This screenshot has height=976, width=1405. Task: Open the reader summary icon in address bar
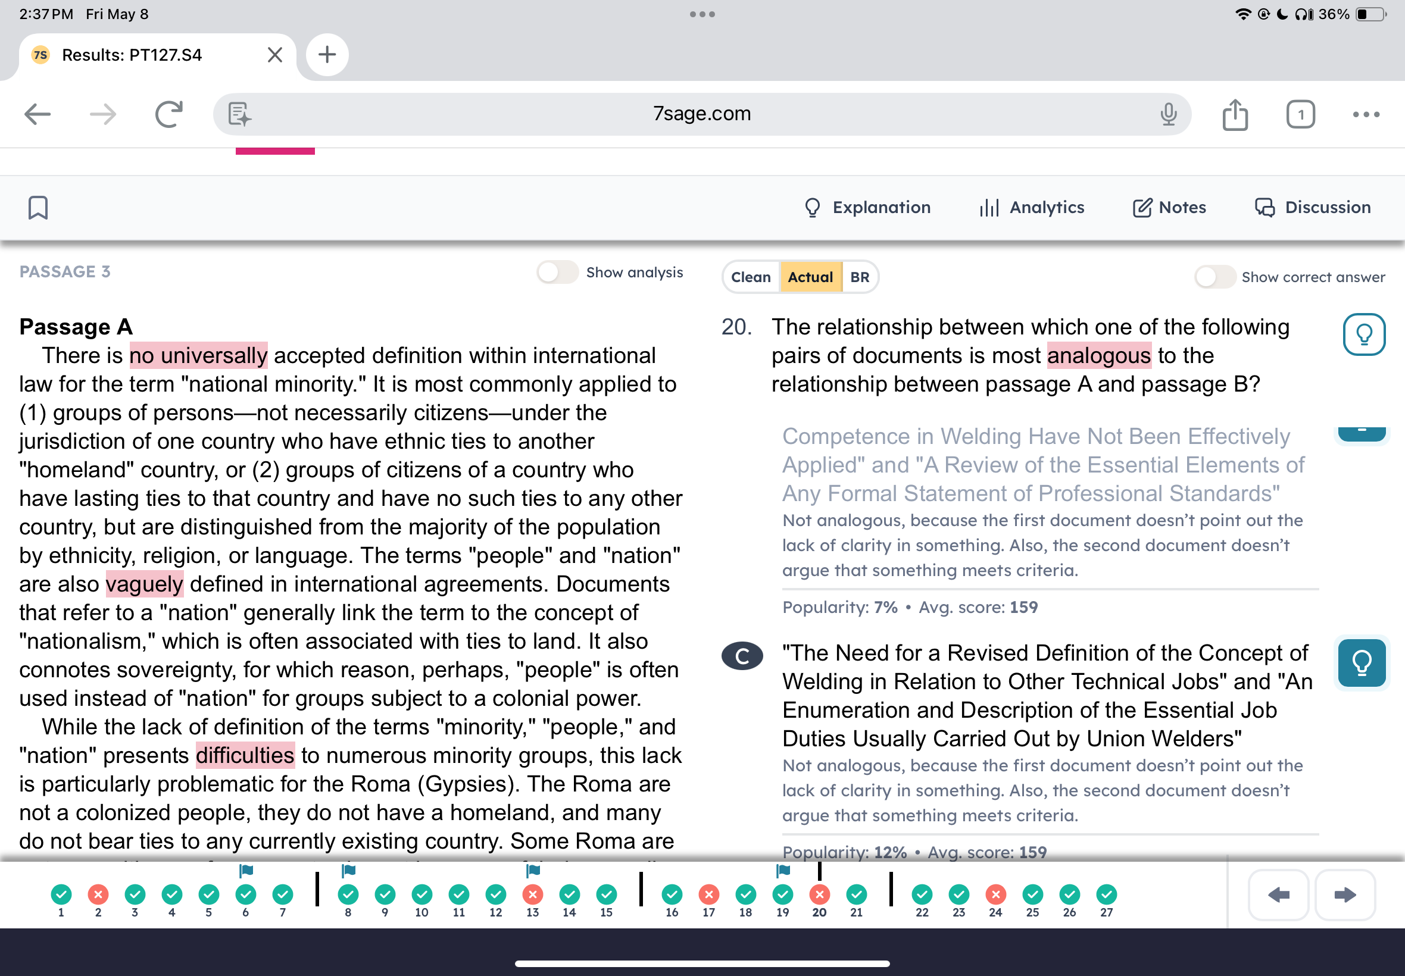pyautogui.click(x=239, y=114)
